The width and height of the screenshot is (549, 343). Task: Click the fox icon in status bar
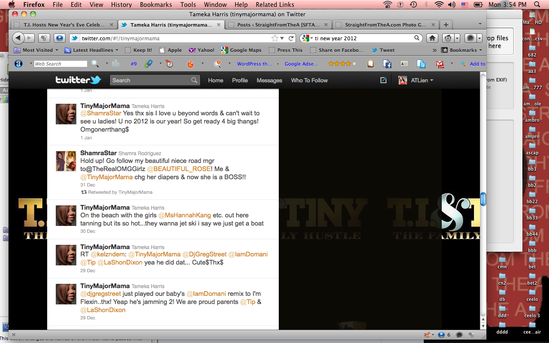428,335
